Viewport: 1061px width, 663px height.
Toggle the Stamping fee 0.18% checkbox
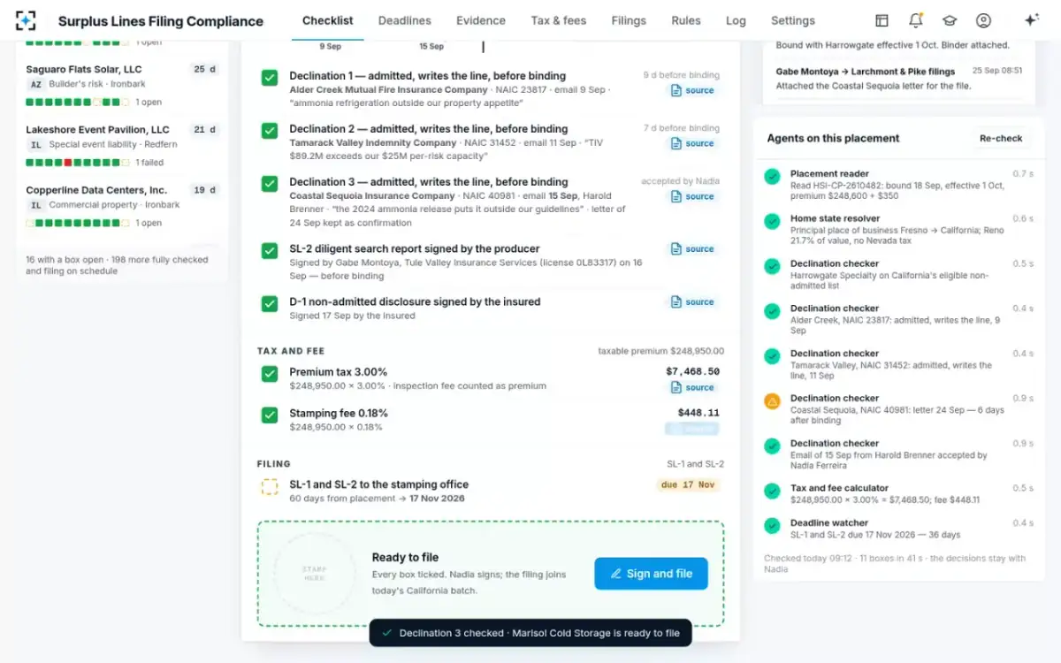270,415
